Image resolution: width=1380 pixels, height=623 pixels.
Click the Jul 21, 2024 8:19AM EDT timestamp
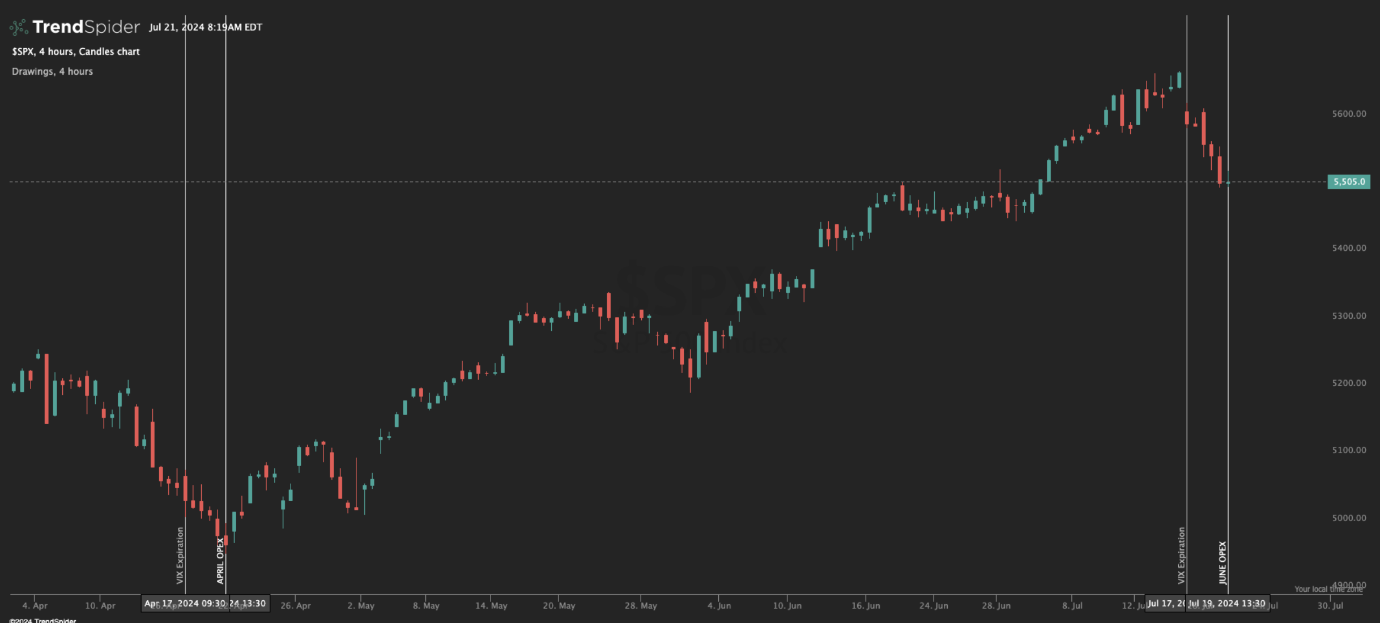click(205, 27)
